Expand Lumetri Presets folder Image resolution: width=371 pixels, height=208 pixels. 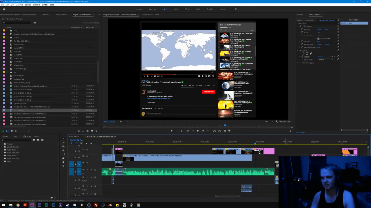point(2,147)
